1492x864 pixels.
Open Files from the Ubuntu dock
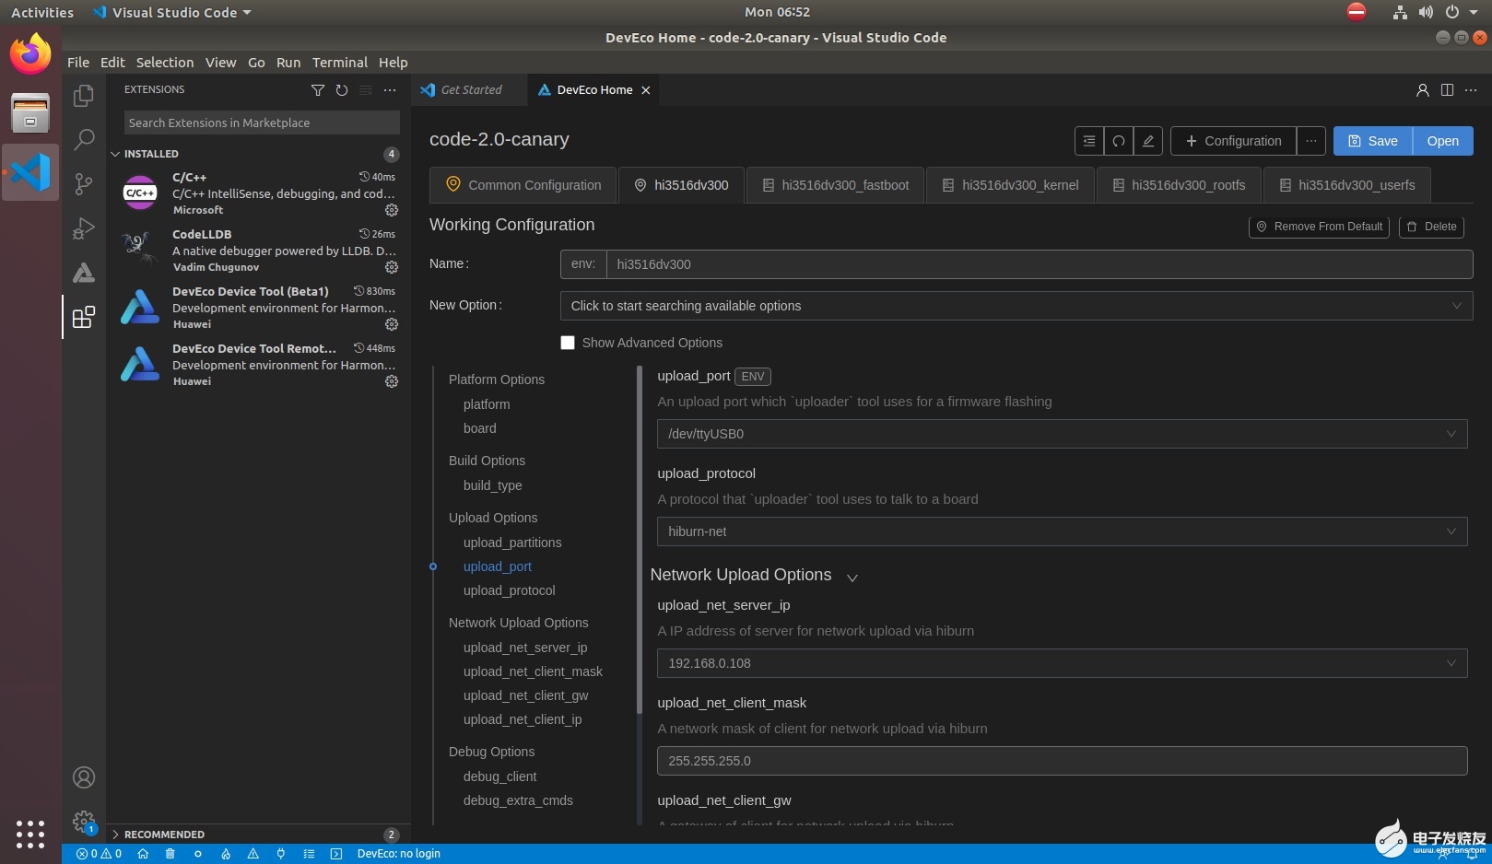[30, 113]
